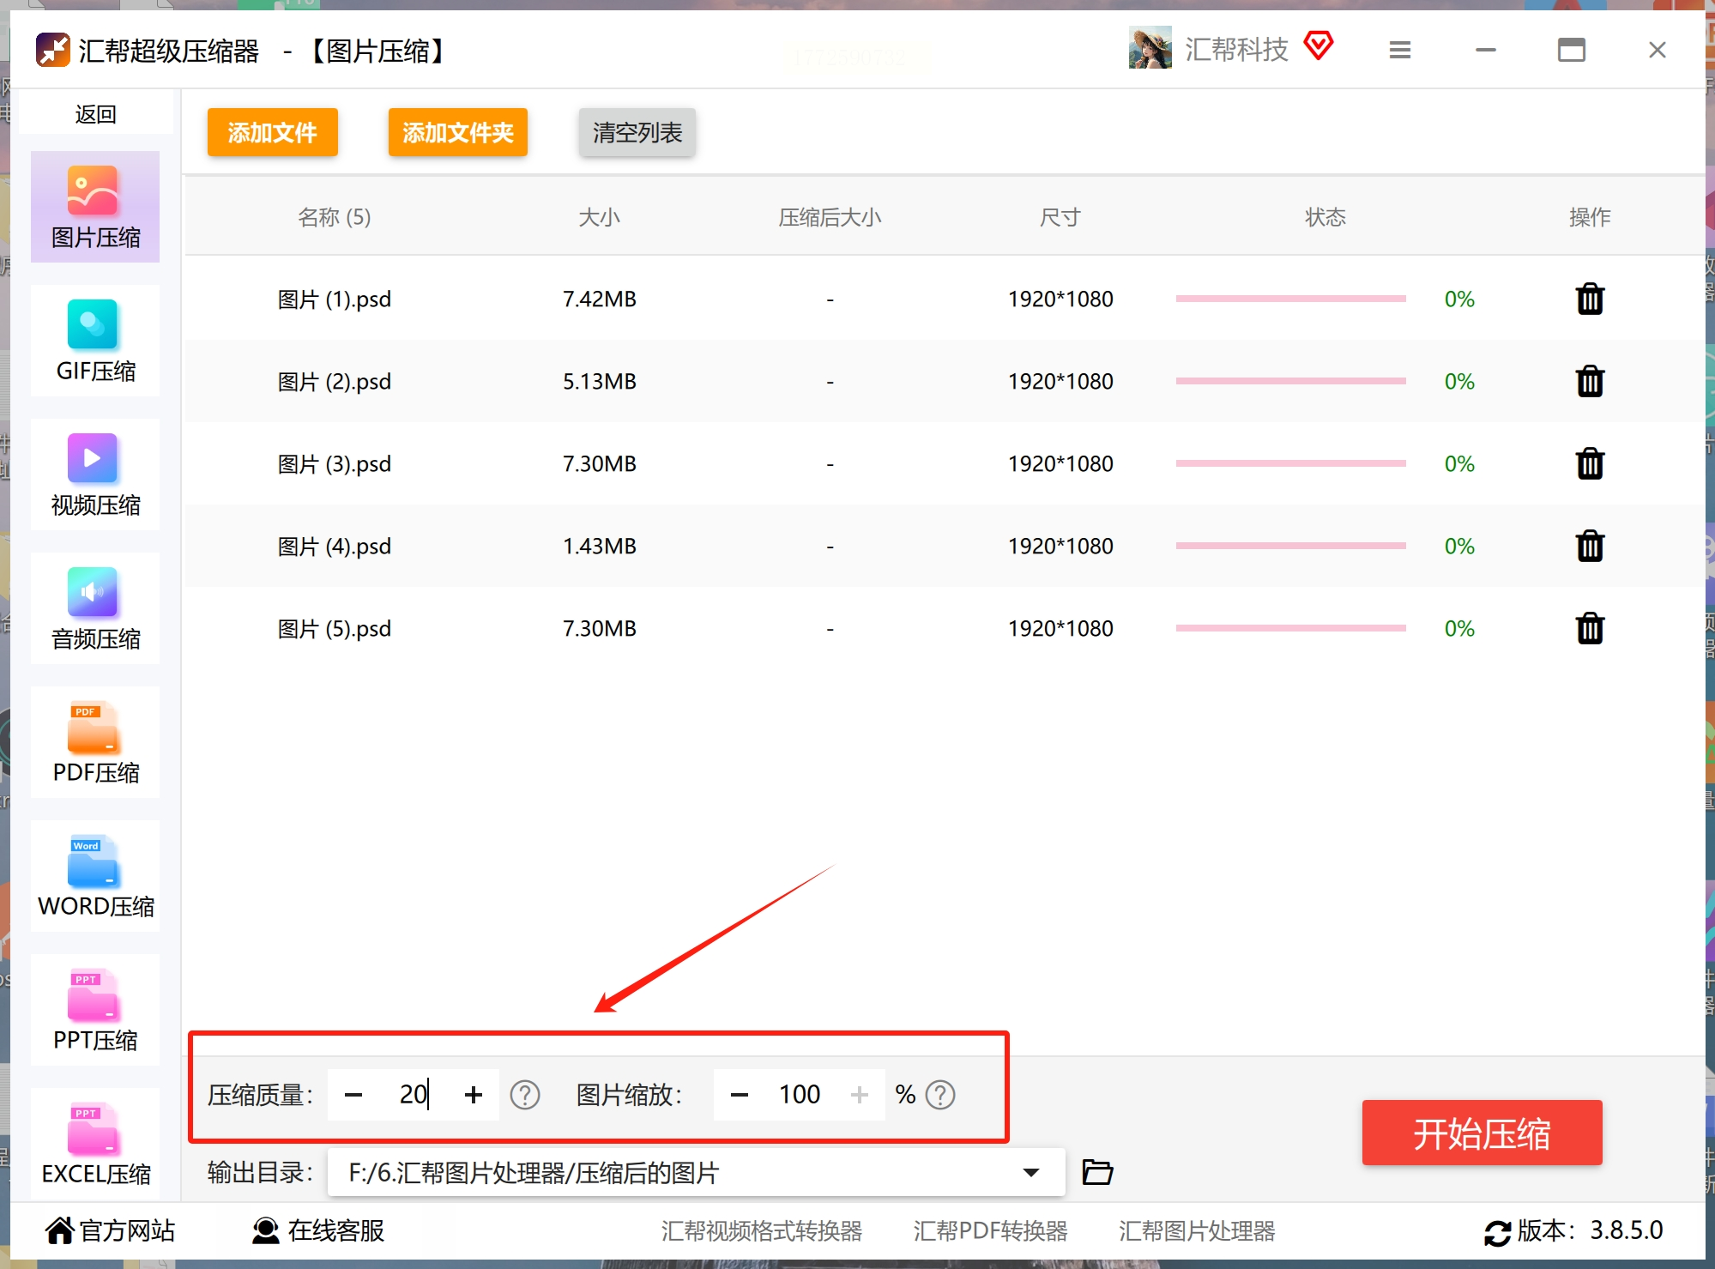This screenshot has width=1715, height=1269.
Task: Click help icon next to 压缩质量
Action: coord(524,1095)
